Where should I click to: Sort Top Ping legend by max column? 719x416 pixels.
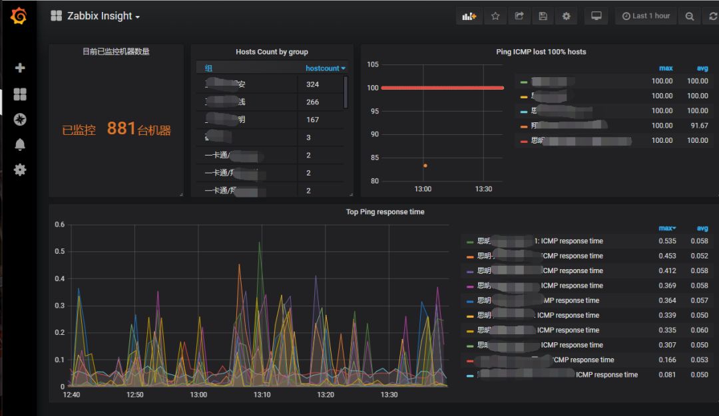tap(667, 228)
